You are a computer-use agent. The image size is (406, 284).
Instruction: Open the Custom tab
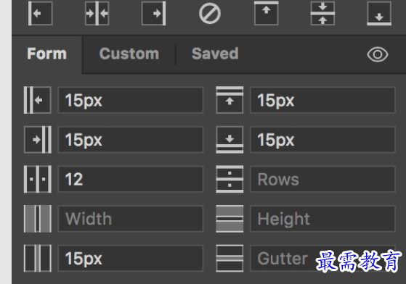pos(129,54)
